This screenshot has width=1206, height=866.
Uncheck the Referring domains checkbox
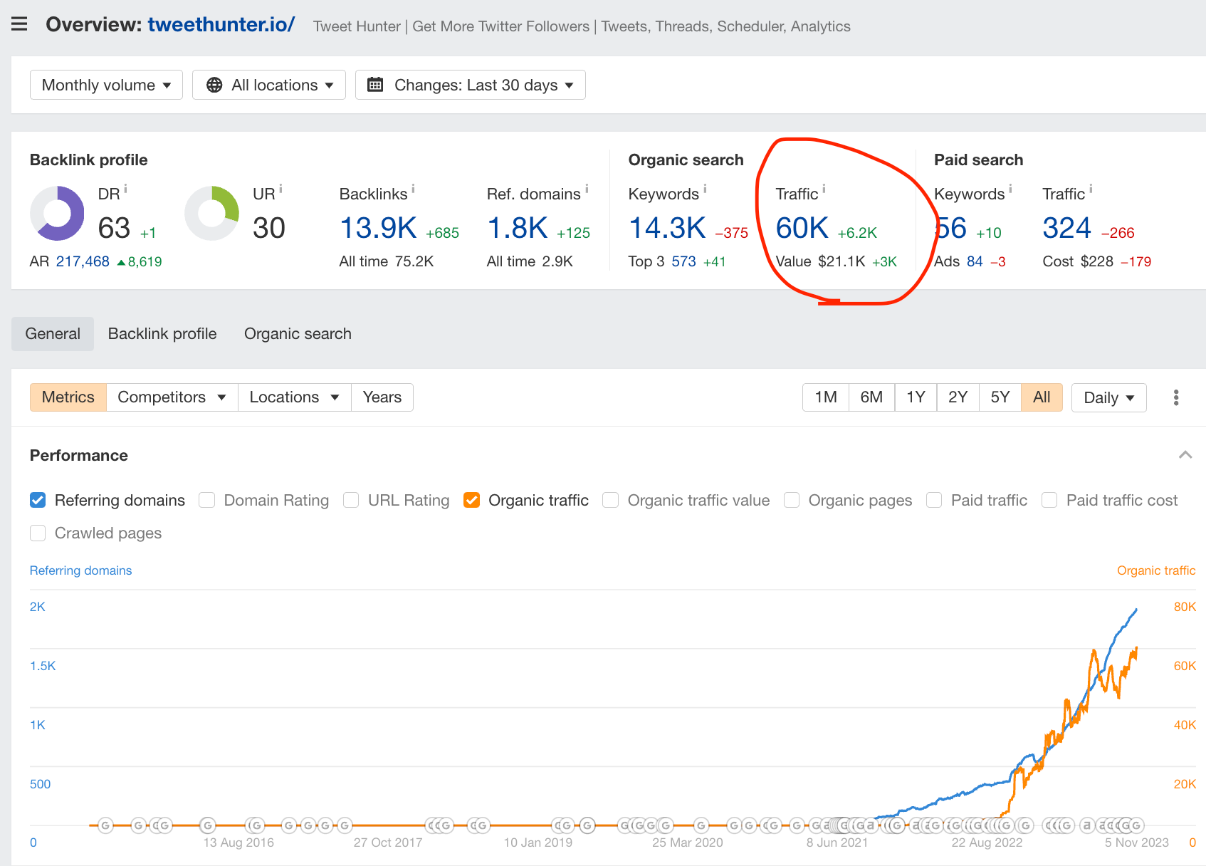[38, 500]
